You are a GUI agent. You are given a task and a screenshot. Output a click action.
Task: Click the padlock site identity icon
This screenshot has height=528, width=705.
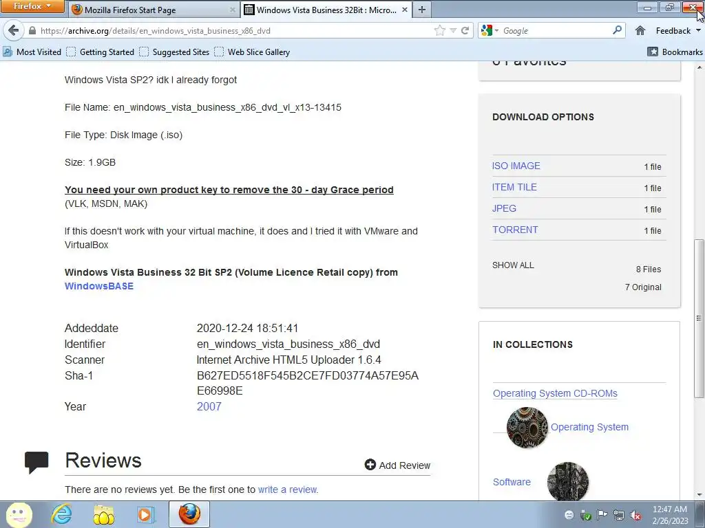pyautogui.click(x=32, y=30)
